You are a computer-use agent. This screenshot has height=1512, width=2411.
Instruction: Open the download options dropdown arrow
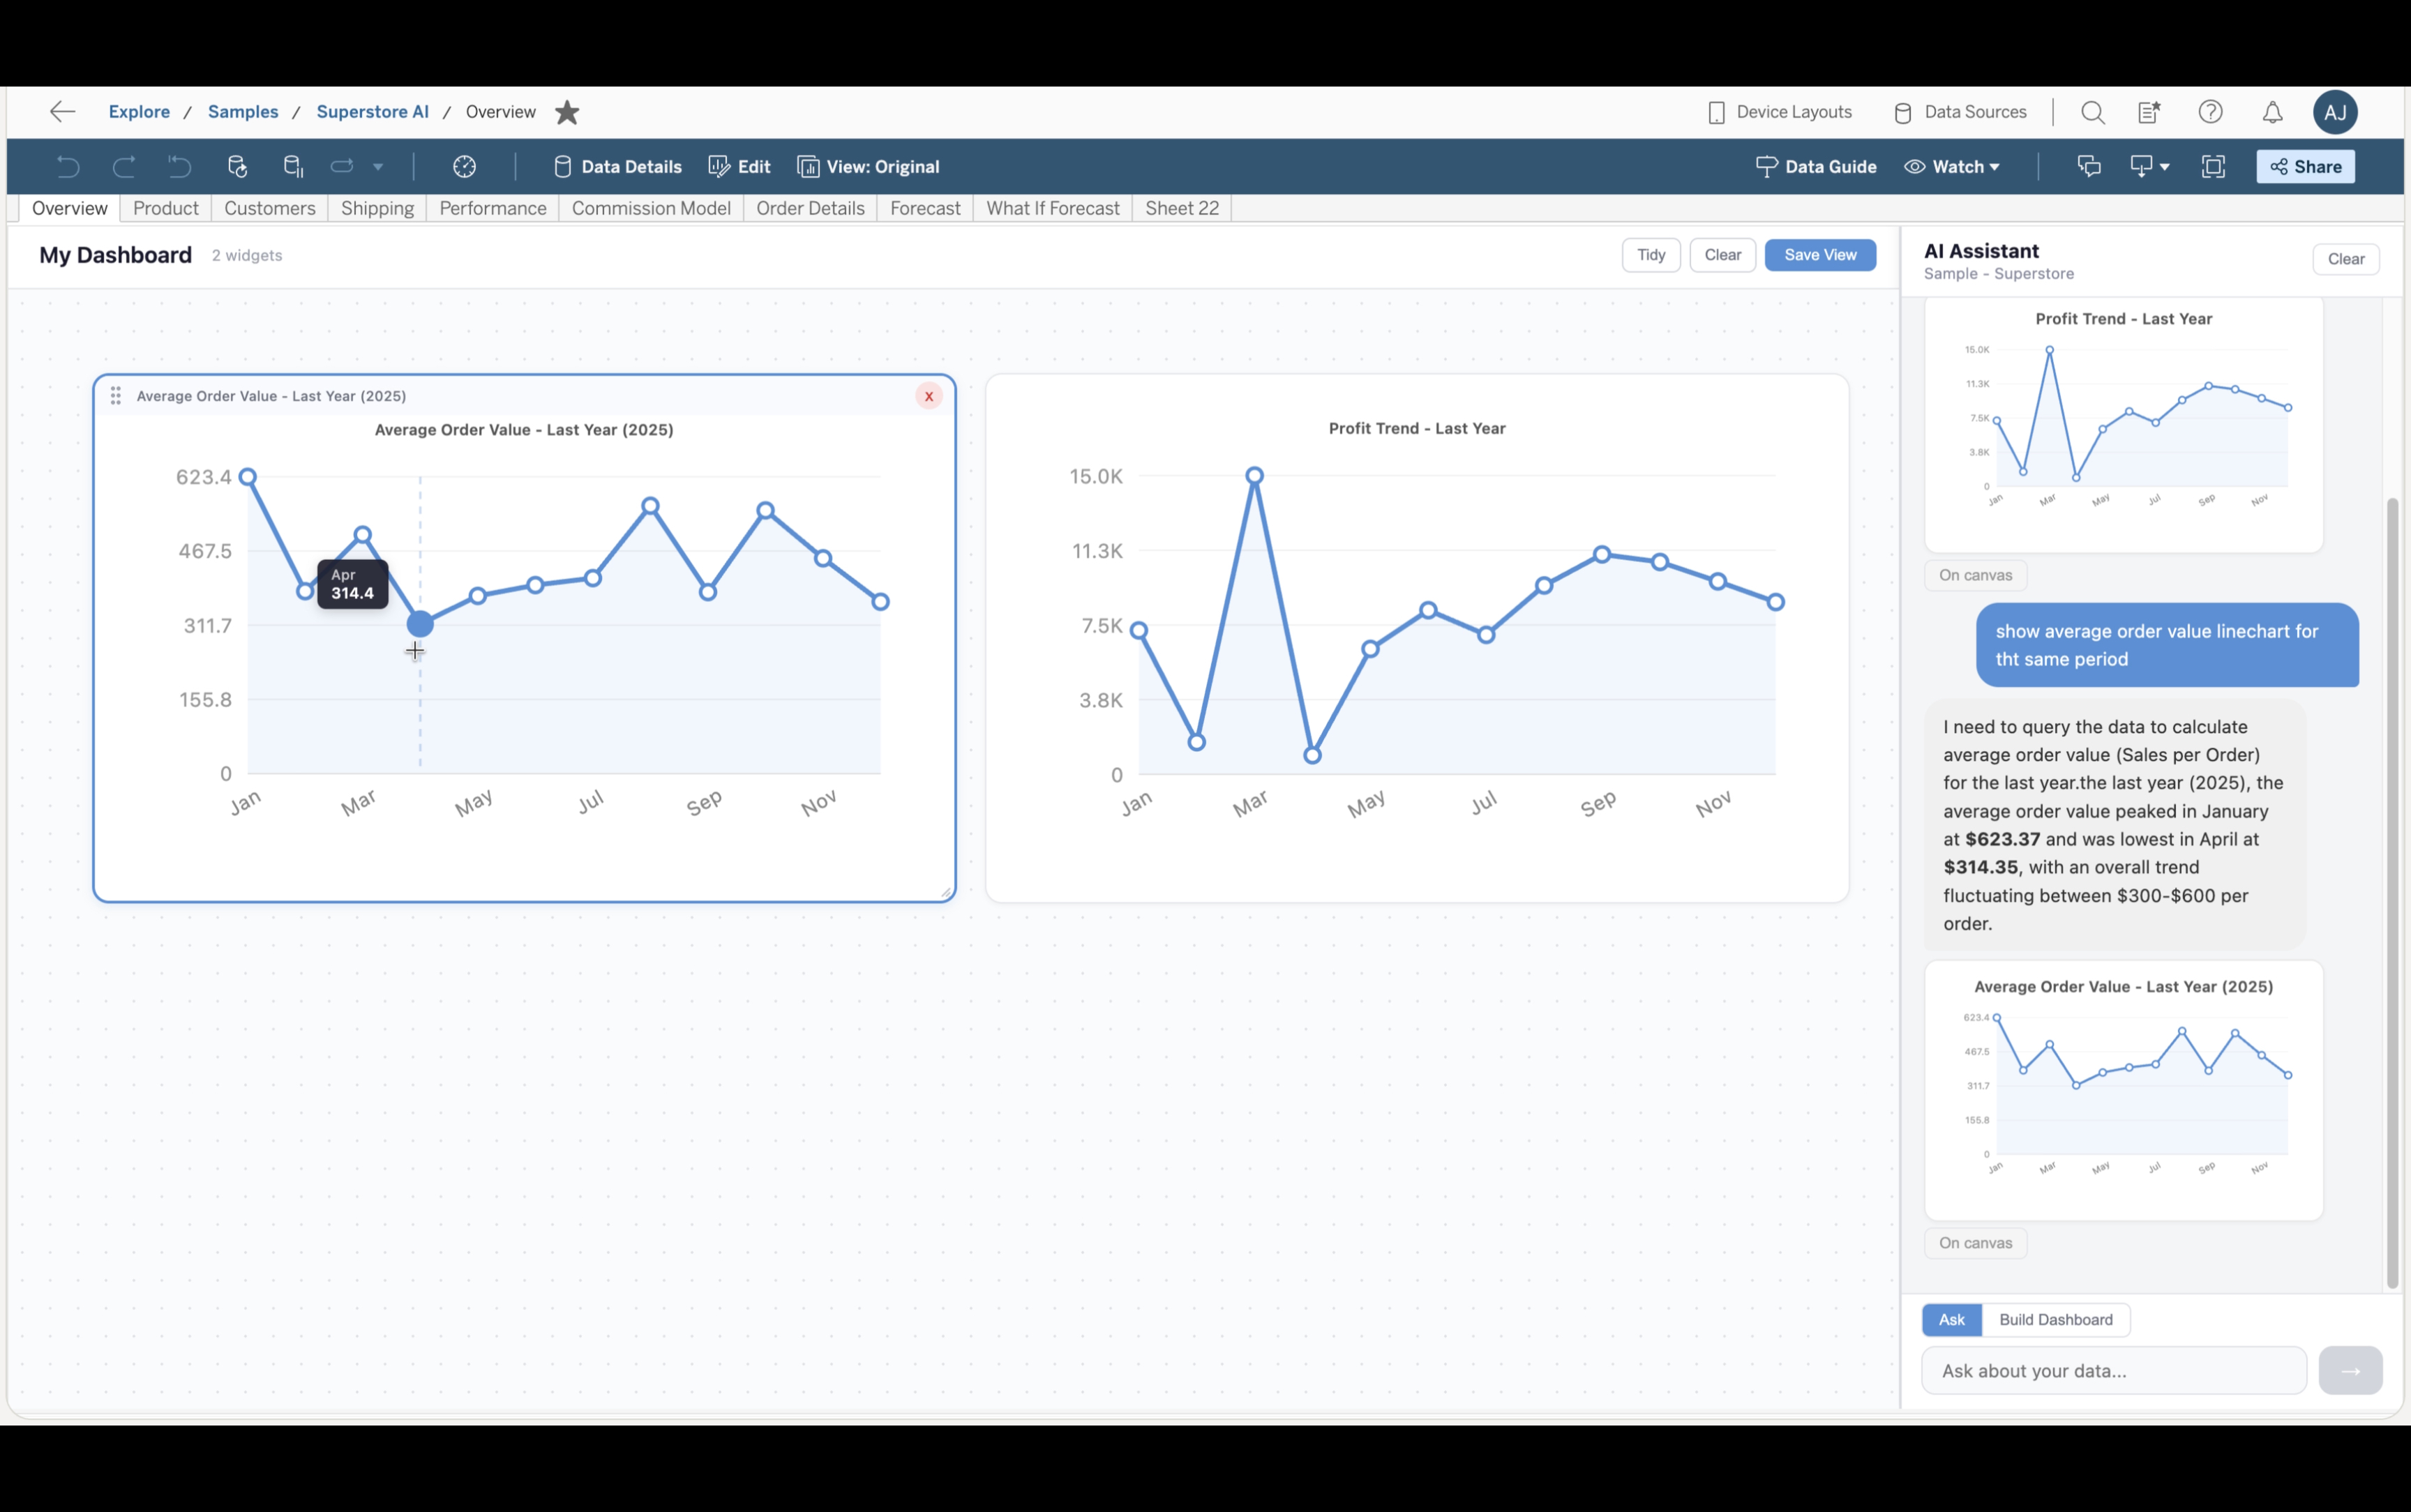click(2164, 166)
